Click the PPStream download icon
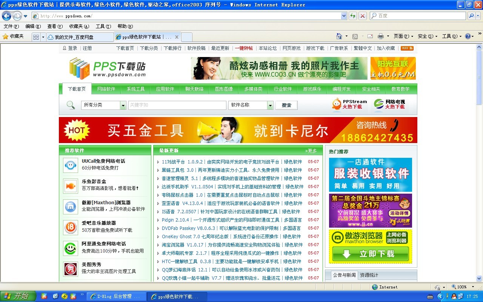483x302 pixels. [x=349, y=105]
